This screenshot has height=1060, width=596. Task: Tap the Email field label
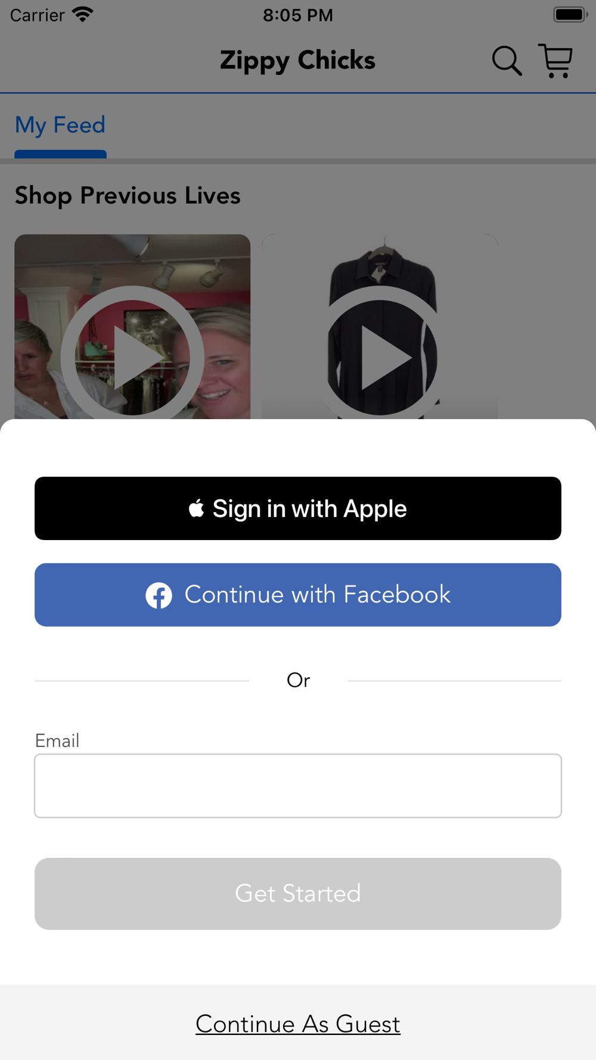[x=57, y=740]
